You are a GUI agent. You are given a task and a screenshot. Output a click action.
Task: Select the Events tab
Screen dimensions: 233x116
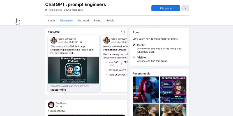(x=98, y=21)
